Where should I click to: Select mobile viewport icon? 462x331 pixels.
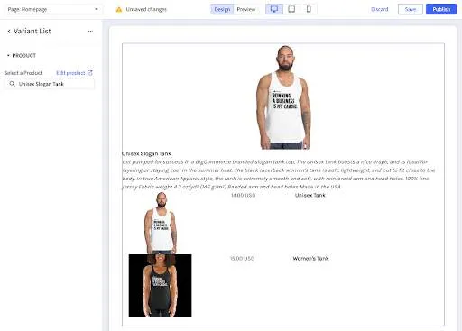(x=309, y=9)
